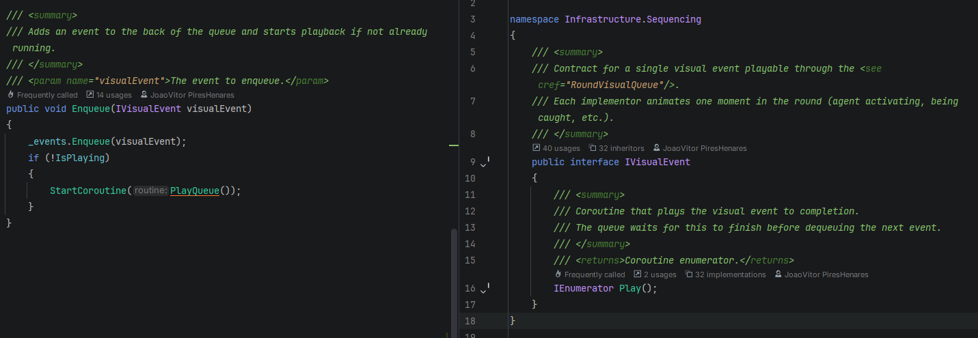978x338 pixels.
Task: Click author hint above IVisualEvent interface
Action: pos(700,148)
